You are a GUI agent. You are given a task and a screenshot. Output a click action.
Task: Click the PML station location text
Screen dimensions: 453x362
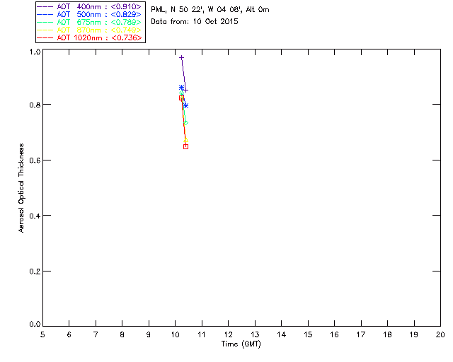(x=210, y=10)
